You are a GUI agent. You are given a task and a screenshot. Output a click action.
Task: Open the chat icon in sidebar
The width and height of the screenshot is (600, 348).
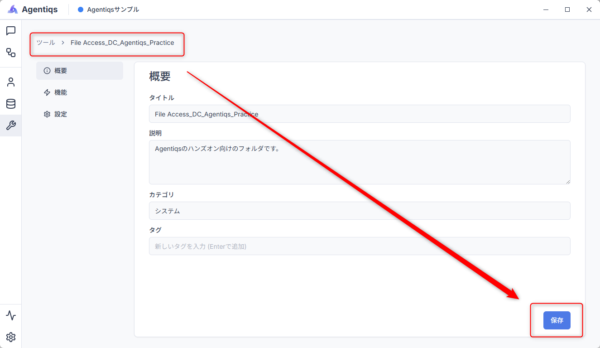click(x=11, y=31)
